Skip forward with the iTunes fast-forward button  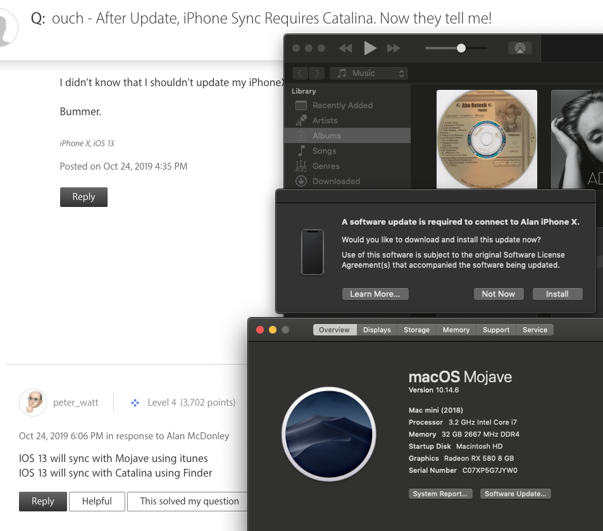(394, 48)
